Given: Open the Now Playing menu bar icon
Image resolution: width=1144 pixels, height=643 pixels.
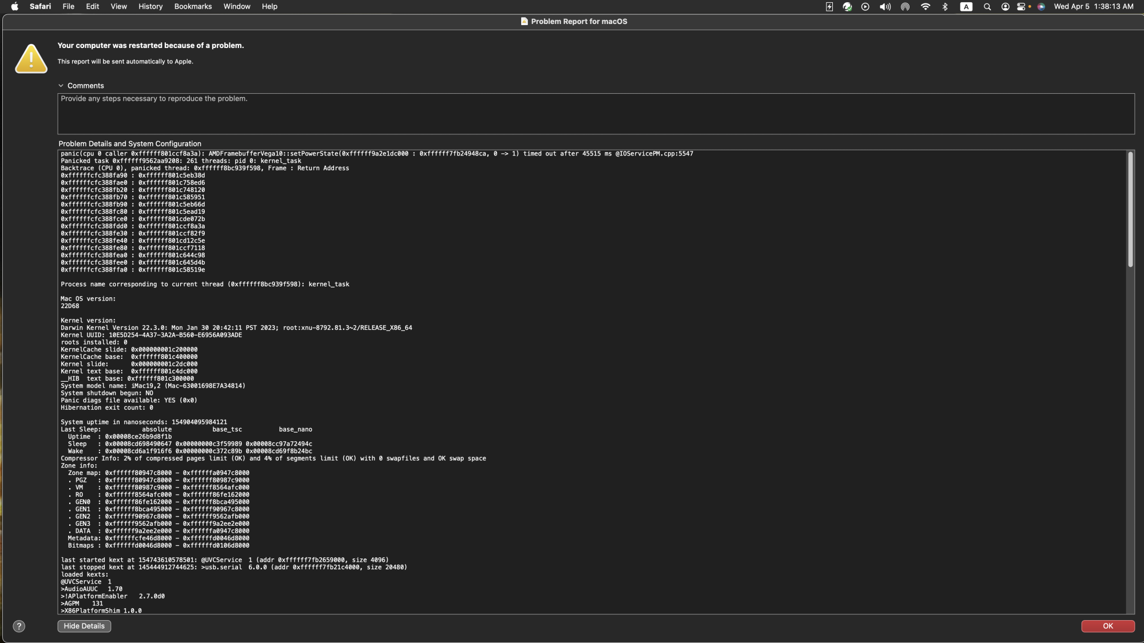Looking at the screenshot, I should 865,6.
